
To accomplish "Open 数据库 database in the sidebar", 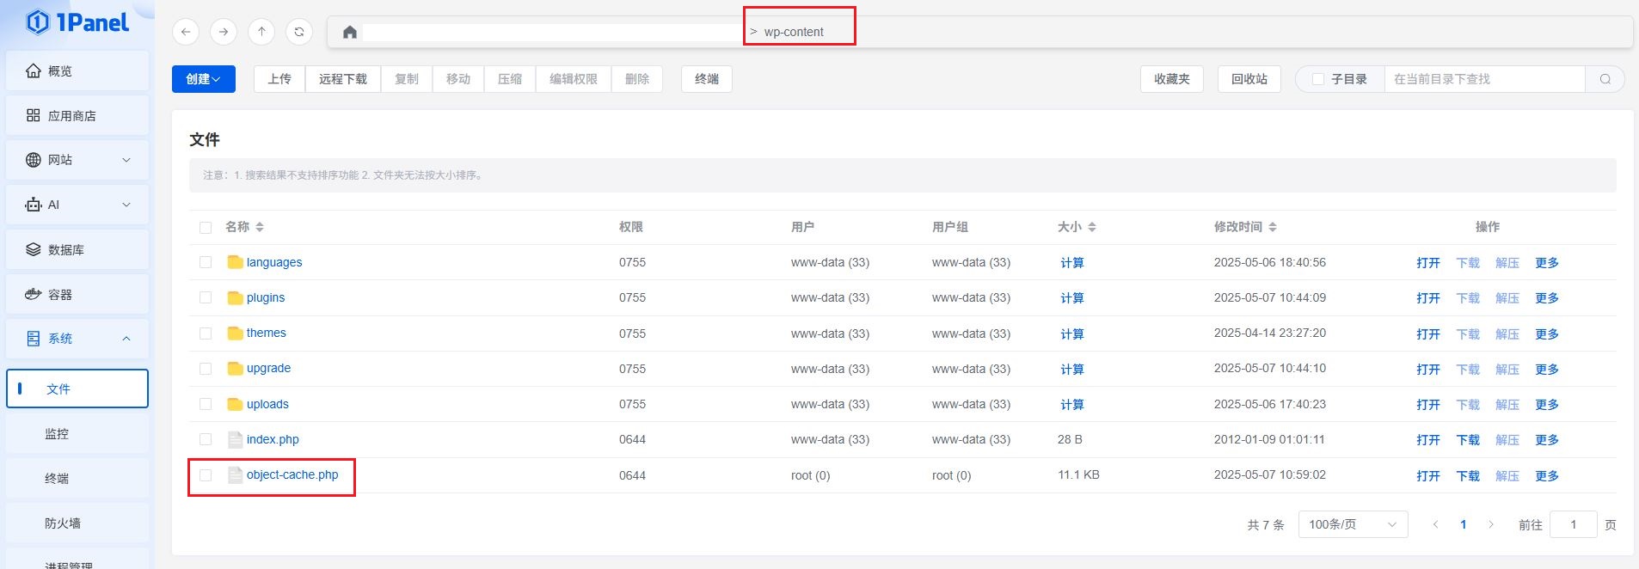I will 77,249.
